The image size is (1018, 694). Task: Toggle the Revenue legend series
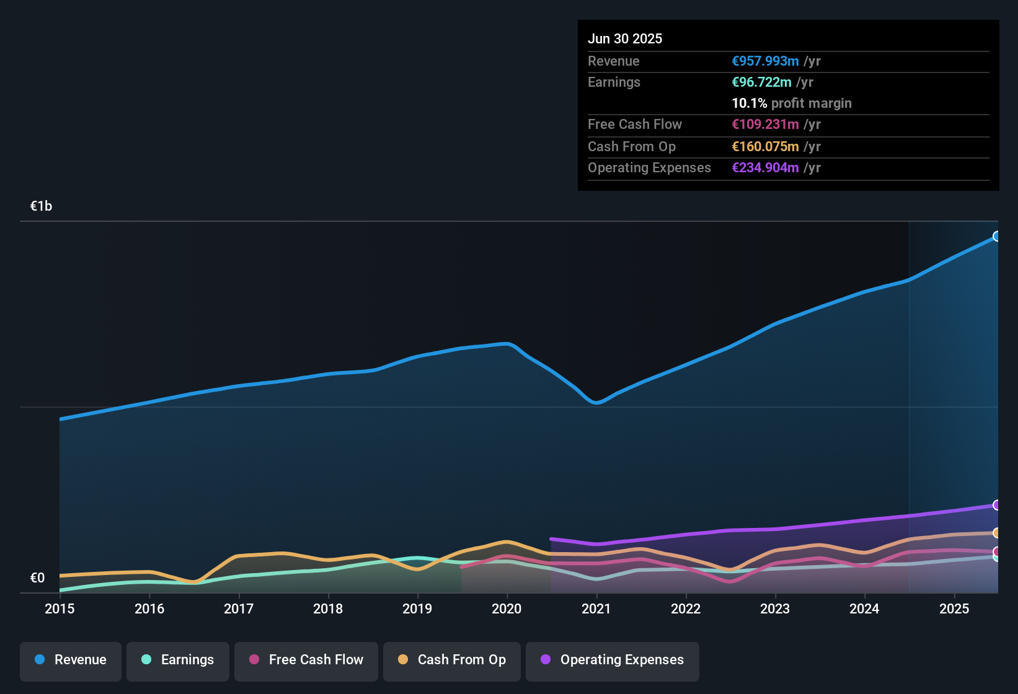point(71,661)
